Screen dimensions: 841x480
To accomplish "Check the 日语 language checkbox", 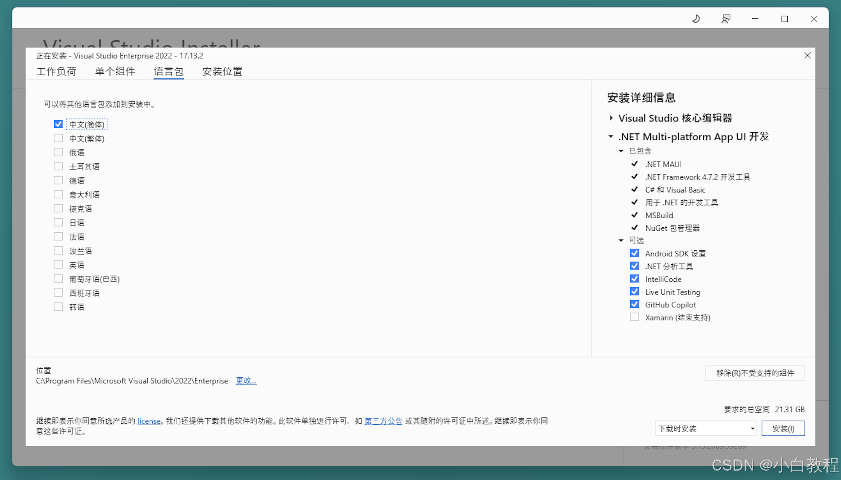I will [x=58, y=223].
